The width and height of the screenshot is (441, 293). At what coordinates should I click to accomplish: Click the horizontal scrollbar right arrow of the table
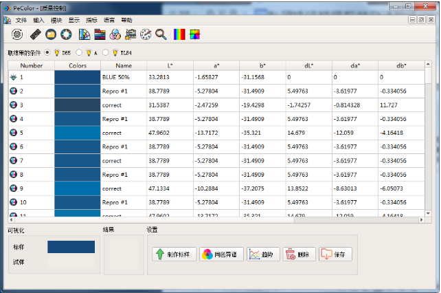coord(421,219)
